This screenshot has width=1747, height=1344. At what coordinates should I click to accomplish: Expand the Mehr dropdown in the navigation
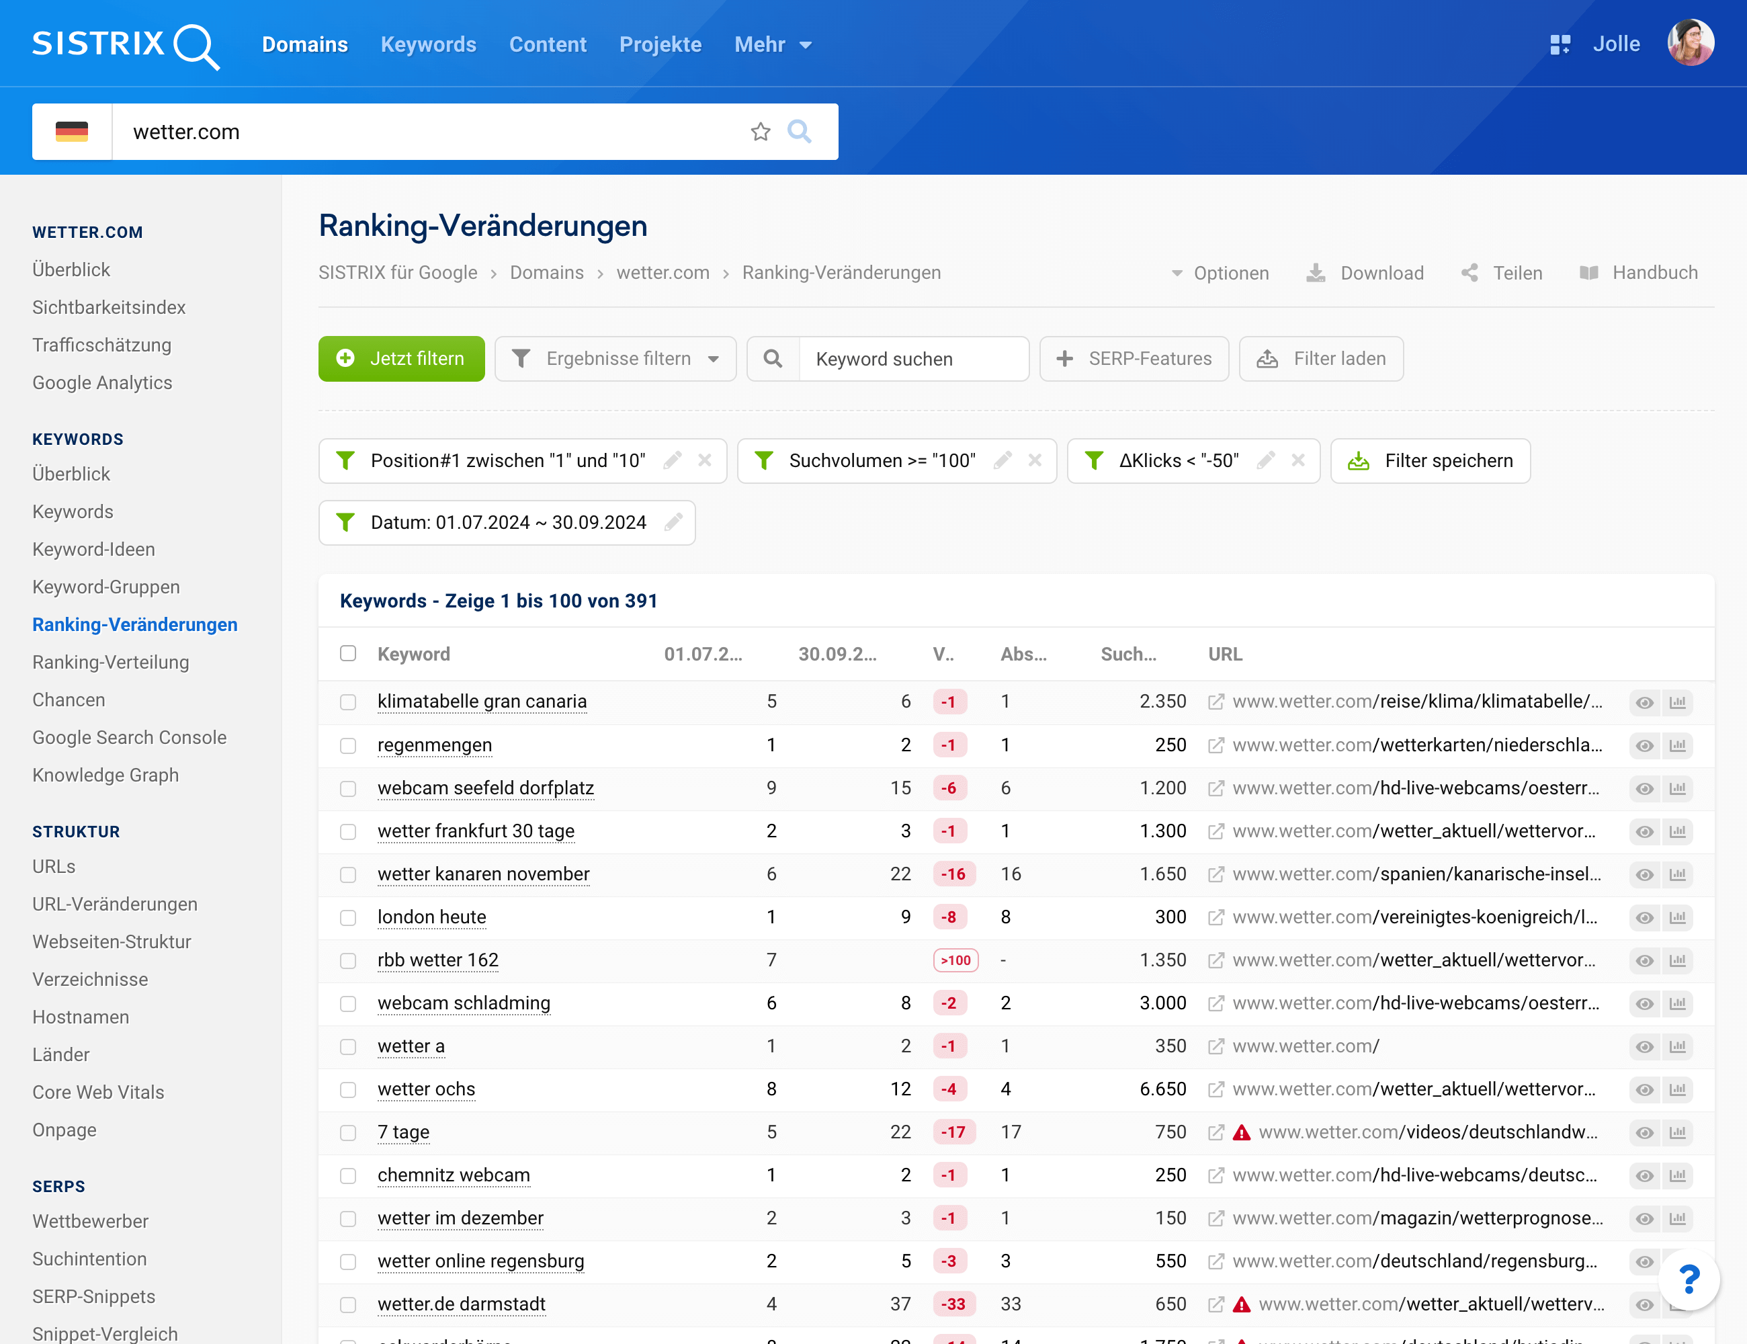(x=772, y=44)
